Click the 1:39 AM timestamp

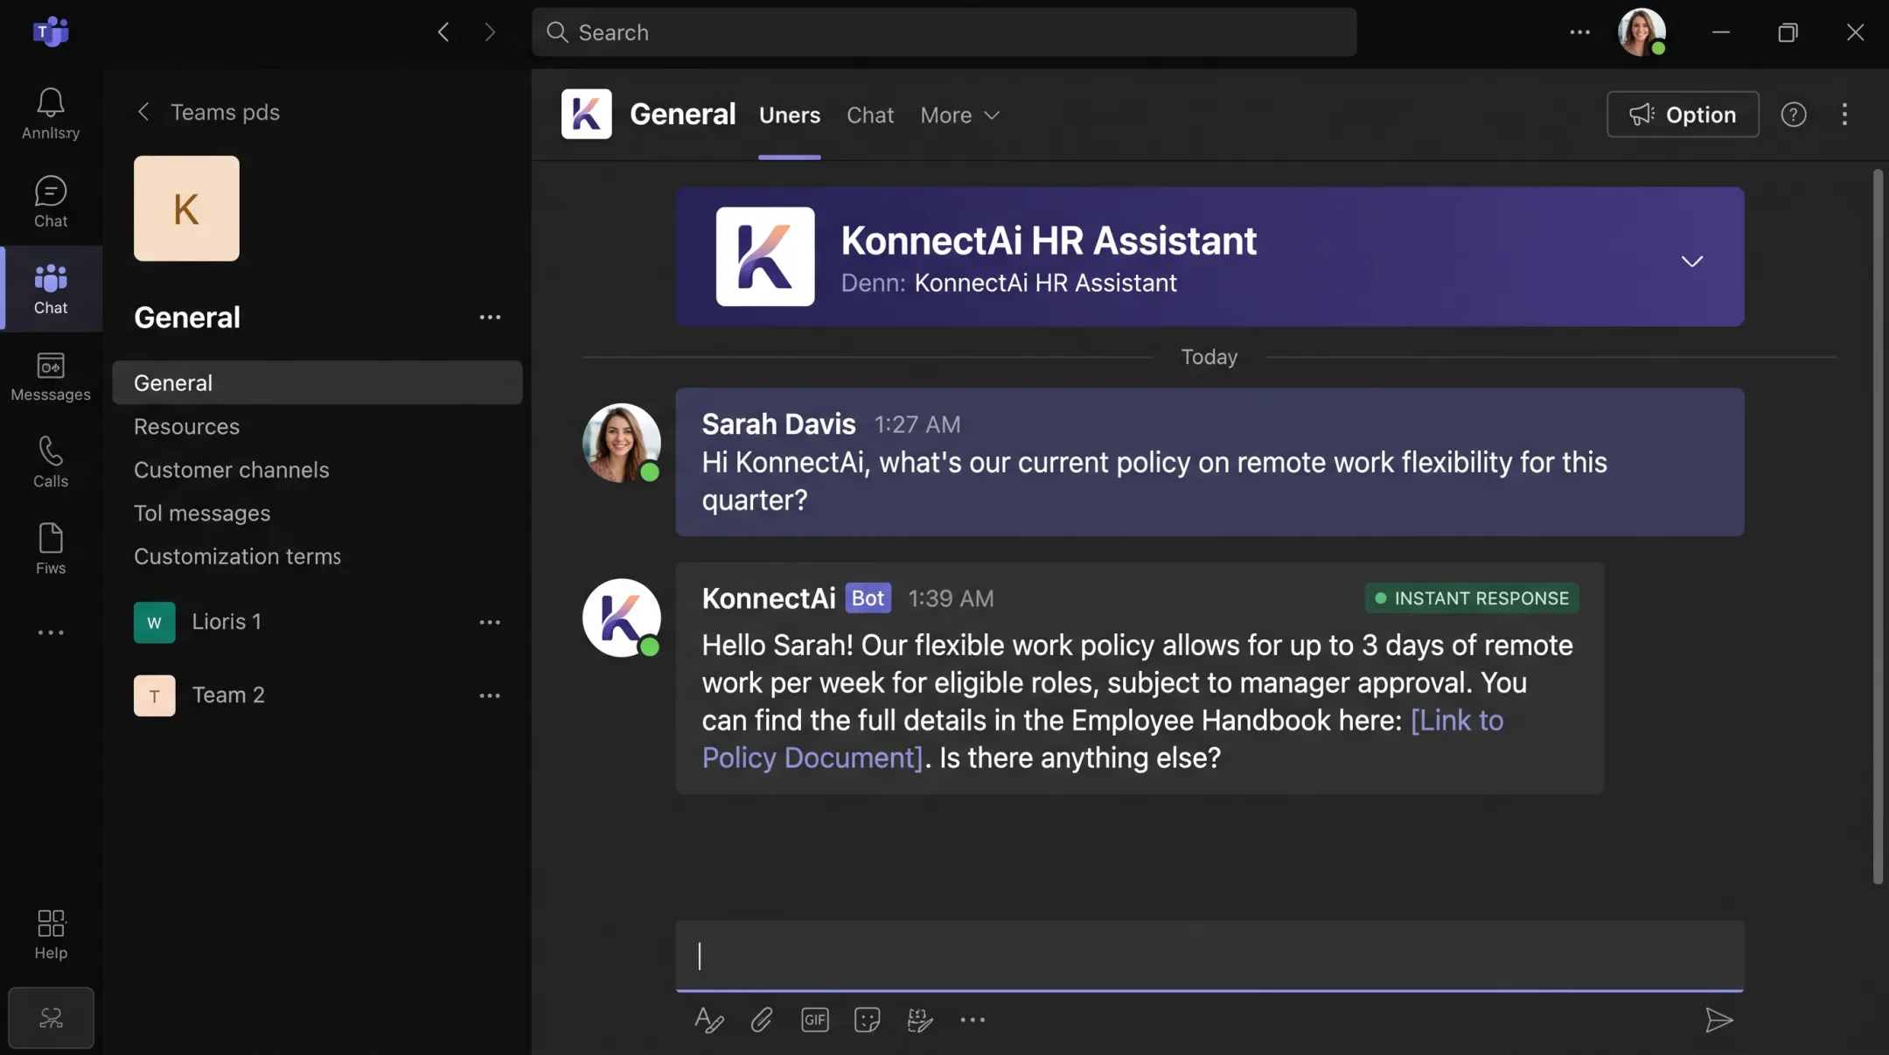coord(951,598)
